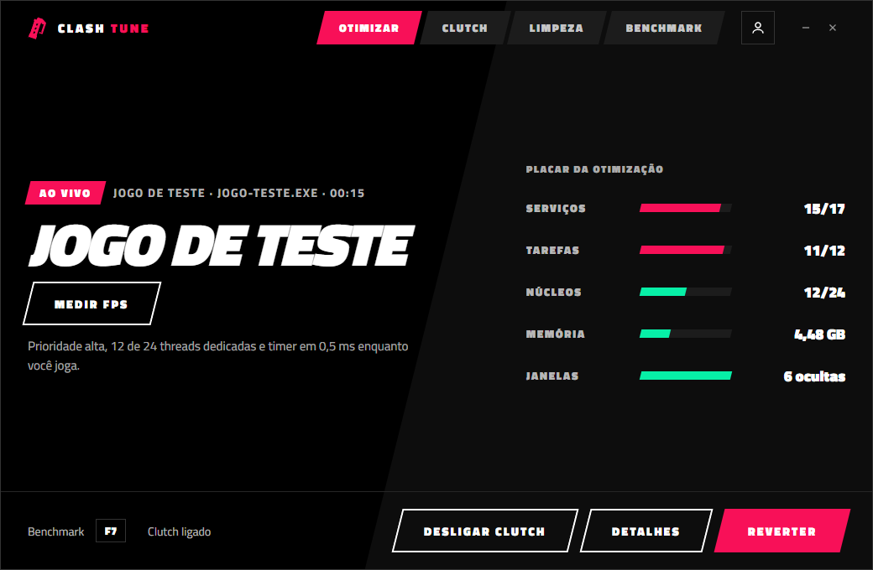Click the Núcleos progress bar
Viewport: 873px width, 570px height.
tap(685, 292)
